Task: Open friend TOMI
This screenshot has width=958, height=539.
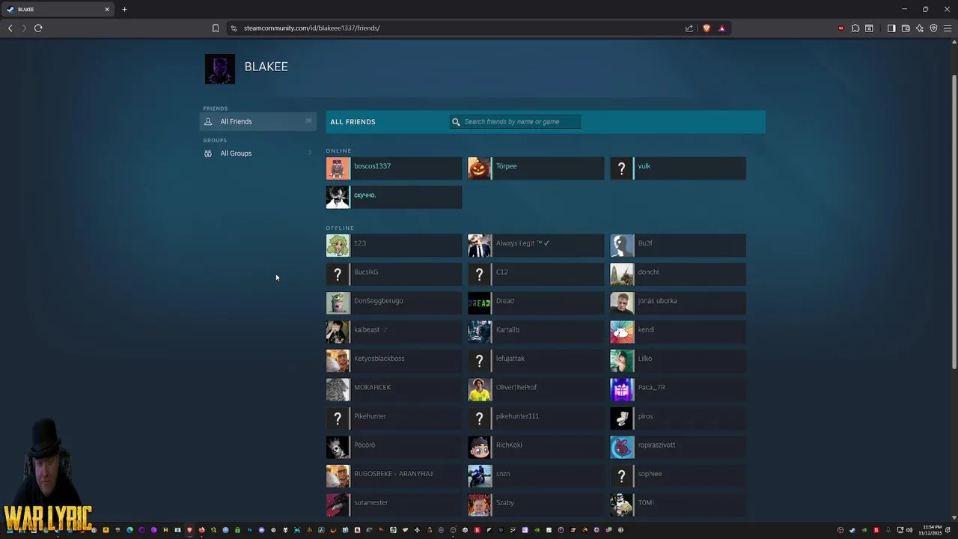Action: tap(678, 505)
